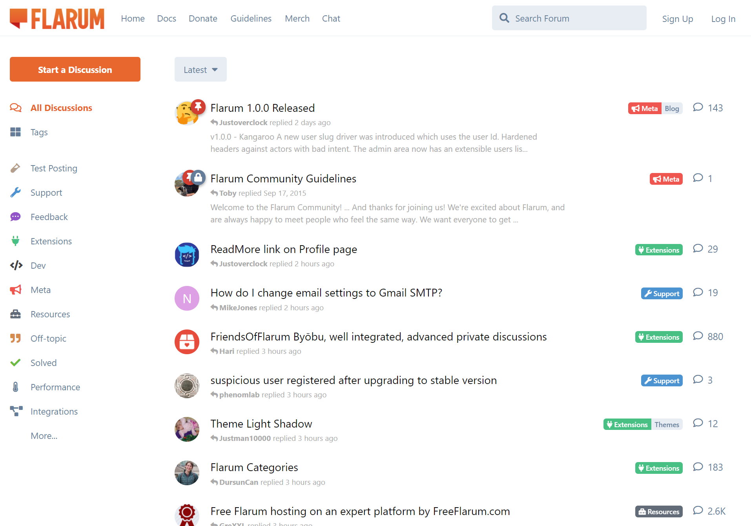Select the Solved checkmark icon
This screenshot has height=526, width=751.
16,362
